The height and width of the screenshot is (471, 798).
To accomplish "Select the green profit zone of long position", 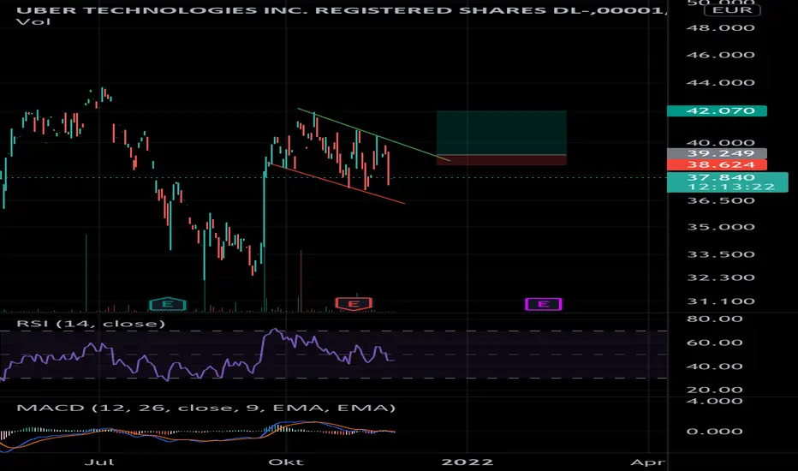I will click(501, 133).
